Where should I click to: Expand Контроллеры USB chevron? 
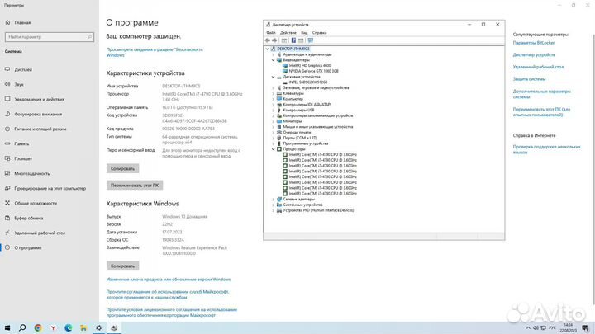(x=274, y=111)
